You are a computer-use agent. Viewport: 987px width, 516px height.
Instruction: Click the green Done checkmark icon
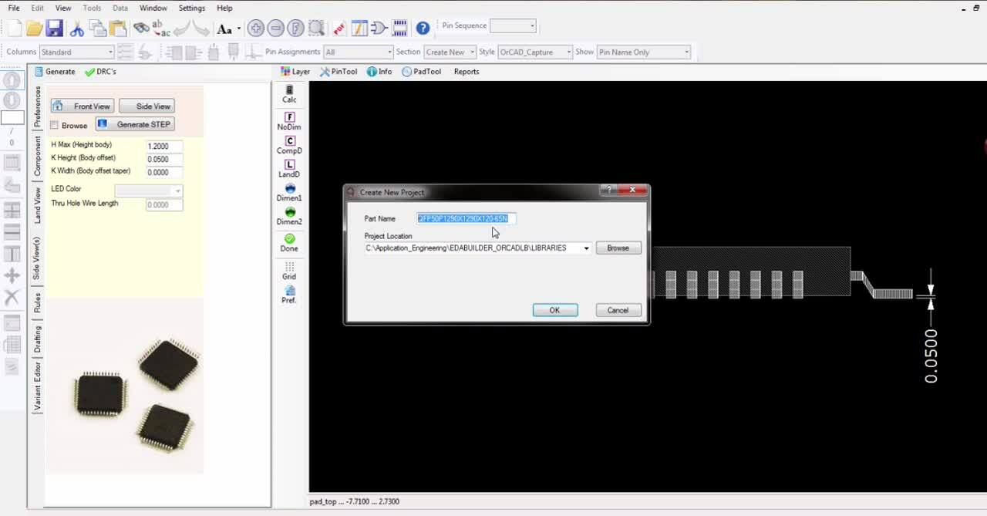[x=289, y=242]
